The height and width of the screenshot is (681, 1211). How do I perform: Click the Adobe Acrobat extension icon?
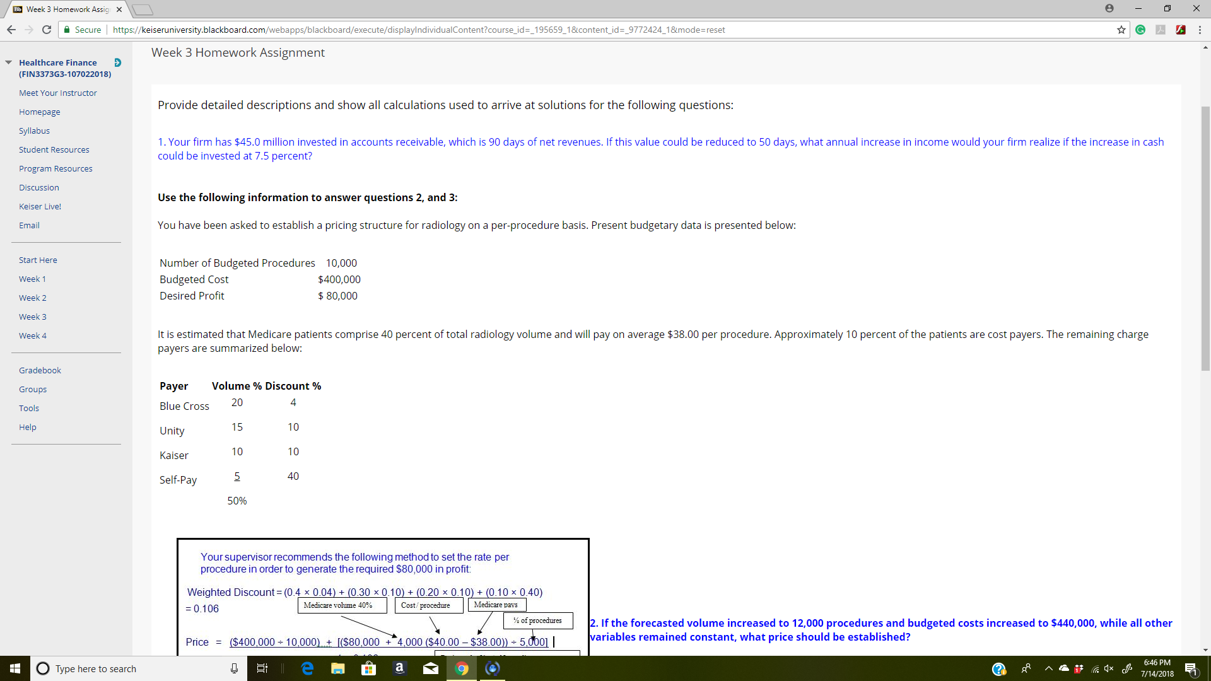click(1161, 30)
